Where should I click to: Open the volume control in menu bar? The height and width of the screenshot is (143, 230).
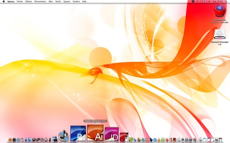pos(209,1)
